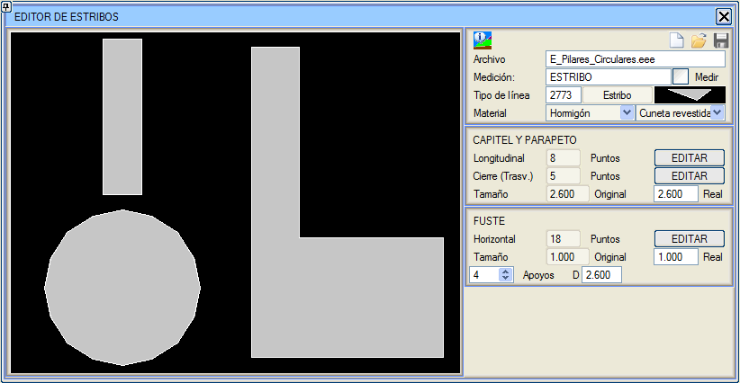Click Capitel original Tamaño field 2.600
Screen dimensions: 740x383
pos(568,193)
